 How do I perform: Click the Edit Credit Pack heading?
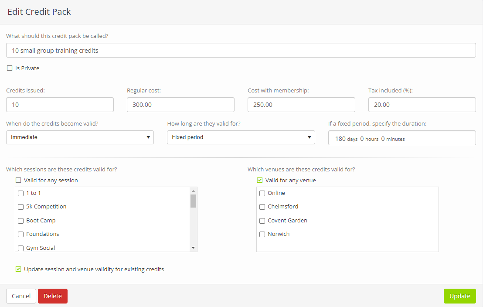[x=39, y=12]
